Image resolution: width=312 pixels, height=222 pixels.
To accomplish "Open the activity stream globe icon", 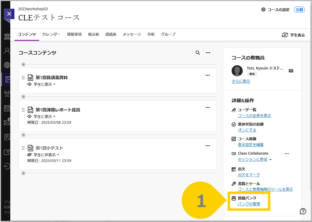I will pyautogui.click(x=7, y=65).
